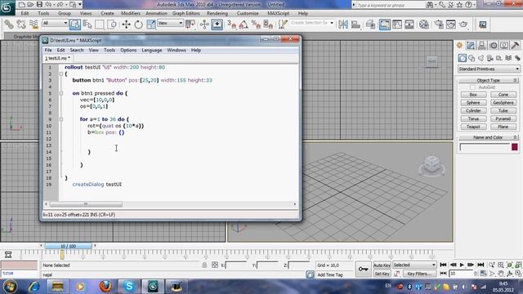The image size is (523, 294).
Task: Click the Mirror tool icon
Action: [x=343, y=24]
